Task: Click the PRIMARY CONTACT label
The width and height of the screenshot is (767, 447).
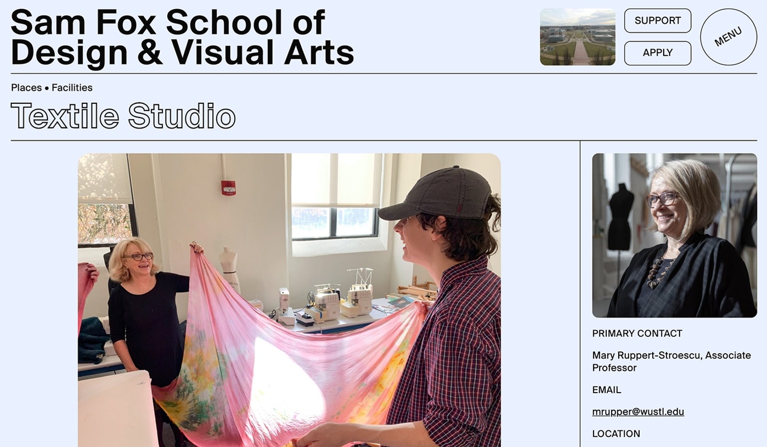Action: [637, 333]
